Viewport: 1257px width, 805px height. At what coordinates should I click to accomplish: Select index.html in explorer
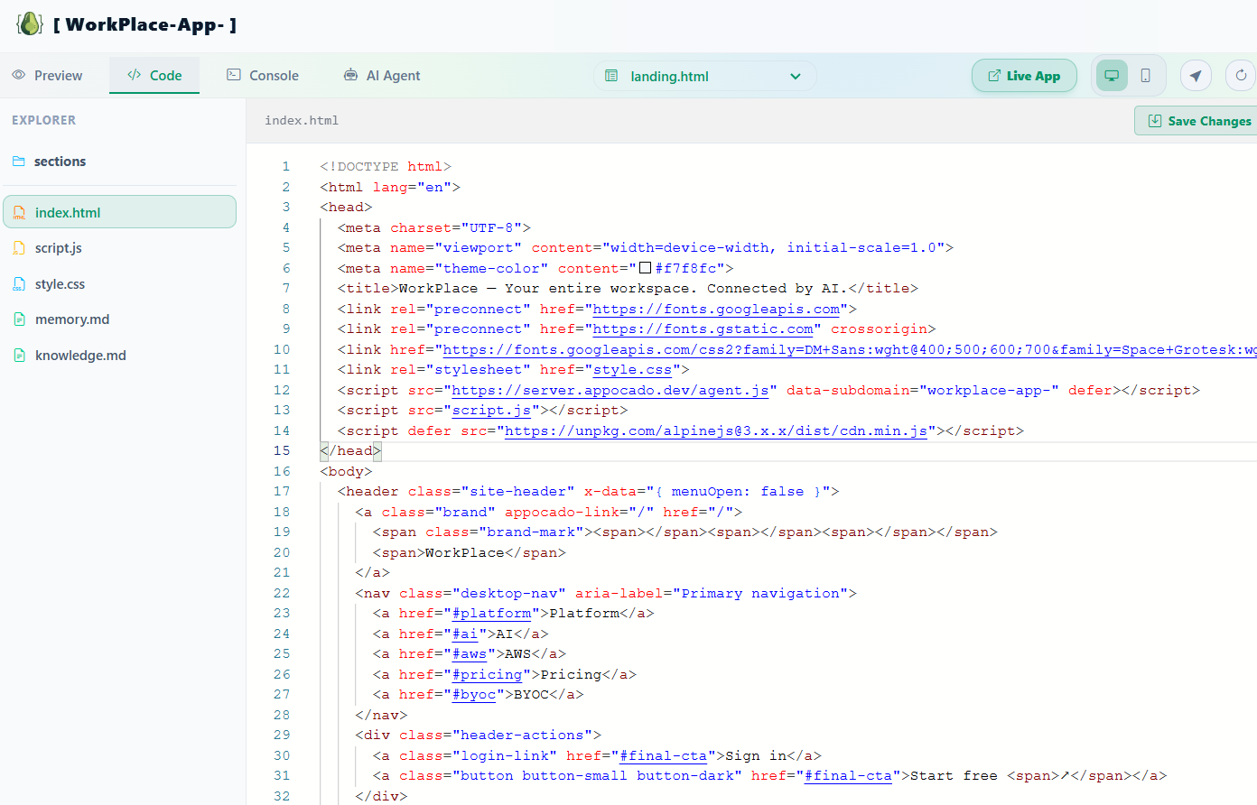pos(119,212)
